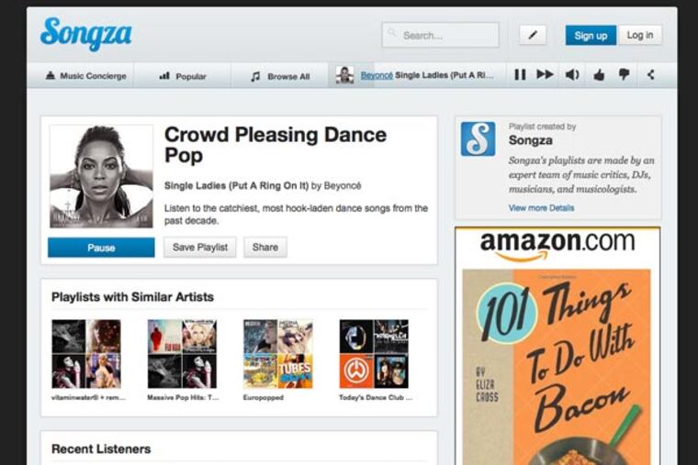
Task: Skip to the next track
Action: [x=545, y=74]
